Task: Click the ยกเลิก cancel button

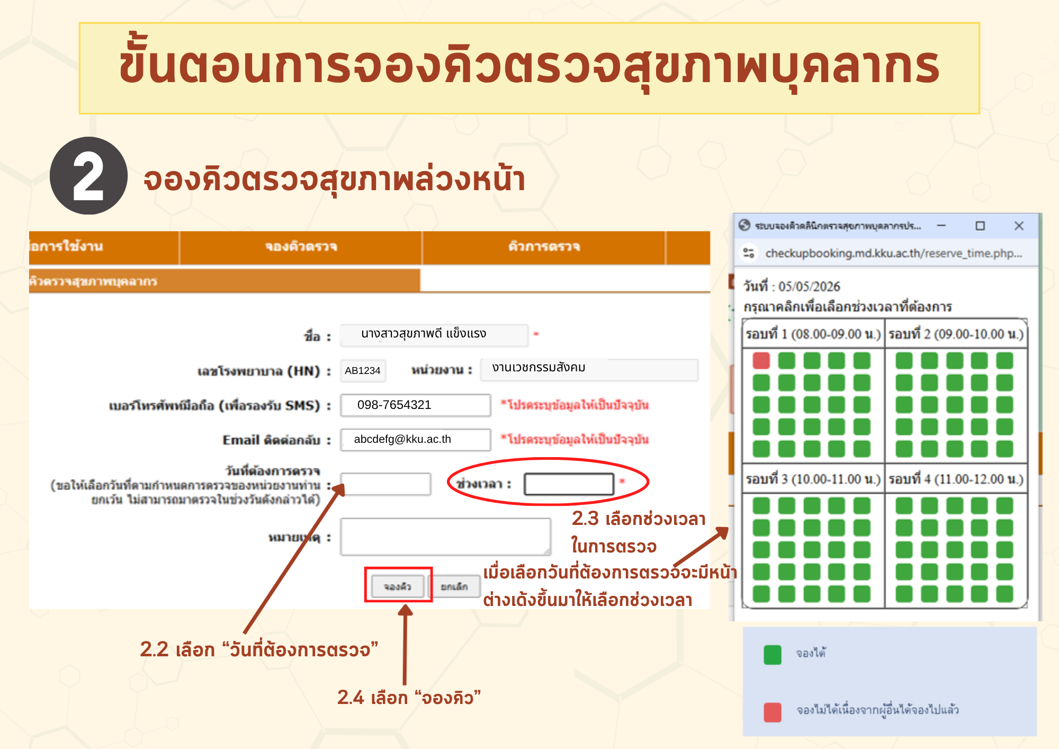Action: coord(454,586)
